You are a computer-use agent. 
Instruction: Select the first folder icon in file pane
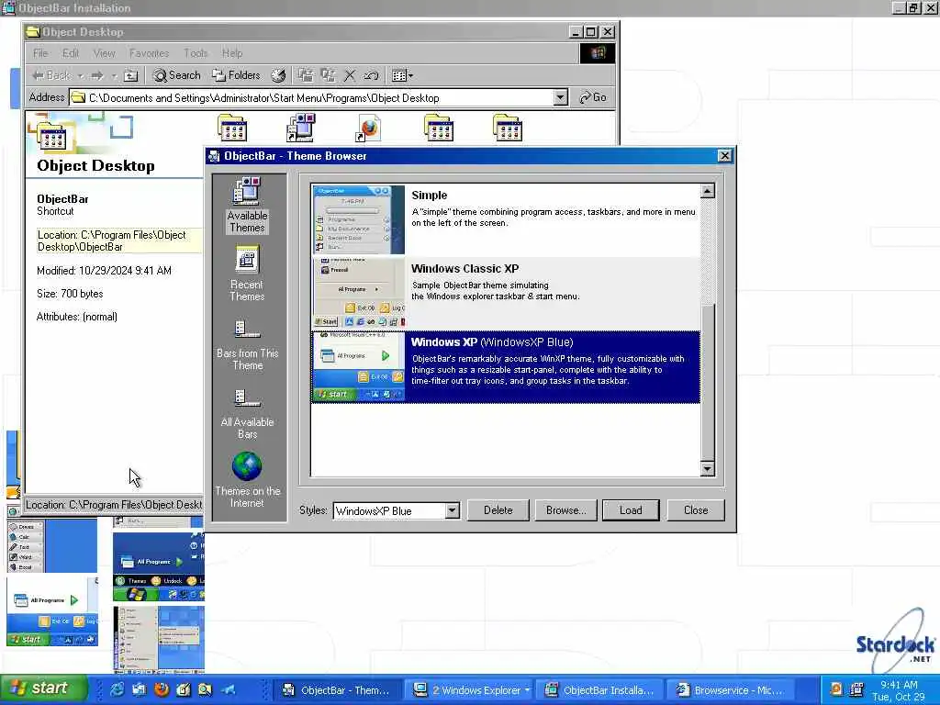232,128
